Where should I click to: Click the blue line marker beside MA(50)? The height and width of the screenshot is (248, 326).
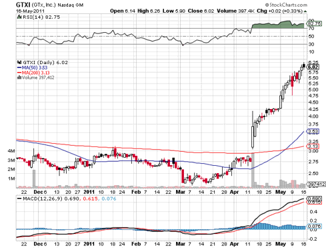click(x=19, y=68)
